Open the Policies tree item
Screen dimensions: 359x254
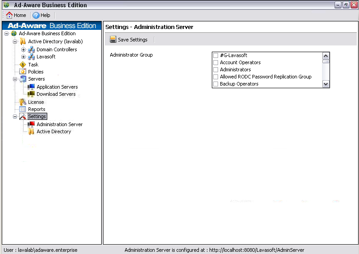(36, 72)
